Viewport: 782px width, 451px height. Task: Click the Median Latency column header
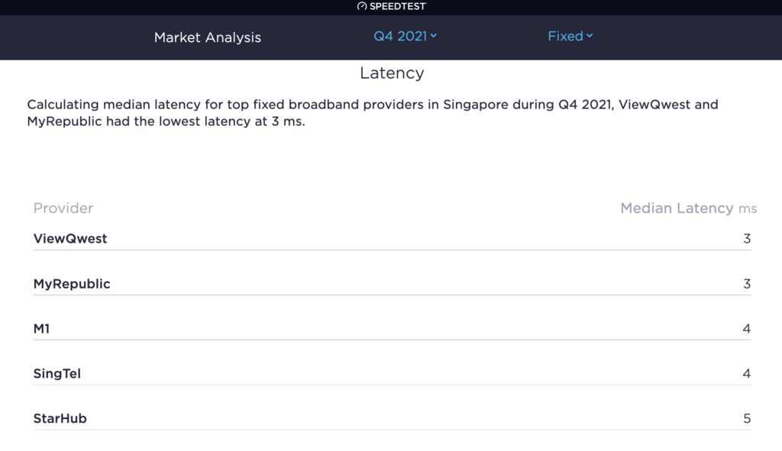677,208
